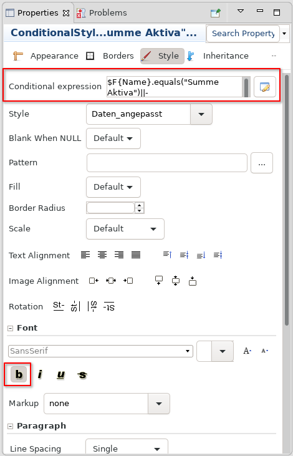Screen dimensions: 293x456
Task: Pin properties to selection icon
Action: (x=216, y=13)
